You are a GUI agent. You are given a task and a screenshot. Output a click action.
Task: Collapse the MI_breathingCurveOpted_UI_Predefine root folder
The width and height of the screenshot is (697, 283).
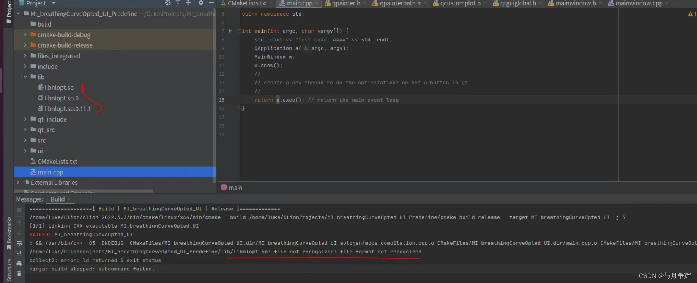18,13
